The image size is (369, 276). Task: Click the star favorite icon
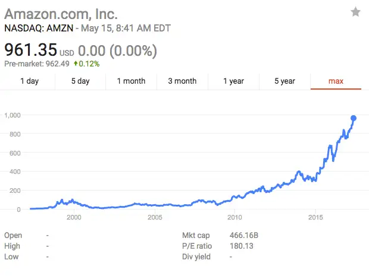[x=355, y=12]
